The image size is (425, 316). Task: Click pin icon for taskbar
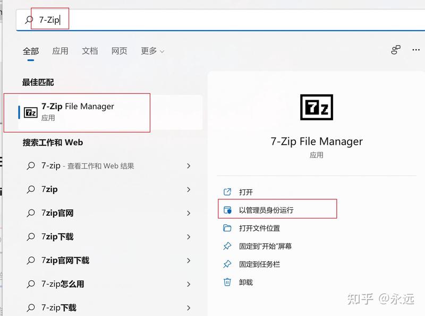tap(227, 264)
